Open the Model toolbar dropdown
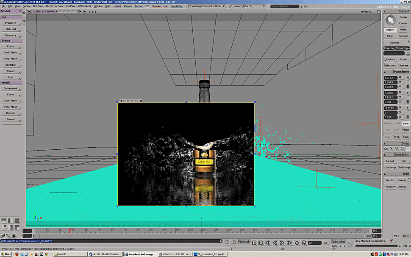411x257 pixels. click(11, 11)
